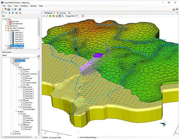The width and height of the screenshot is (179, 139).
Task: Click the red-dot record toolbar icon
Action: coord(16,13)
